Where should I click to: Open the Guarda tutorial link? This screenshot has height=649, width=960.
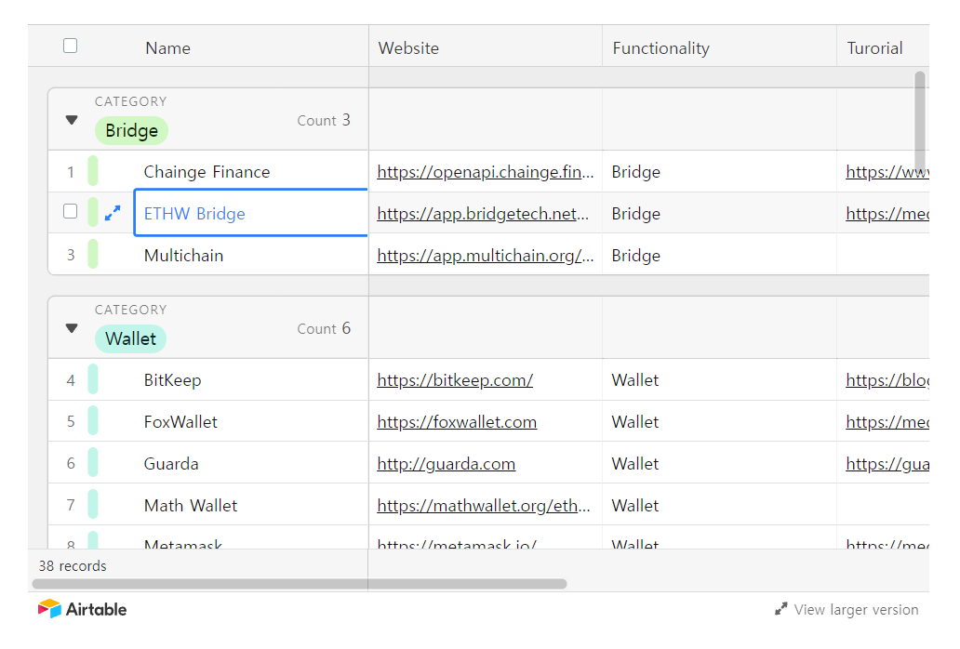(887, 464)
